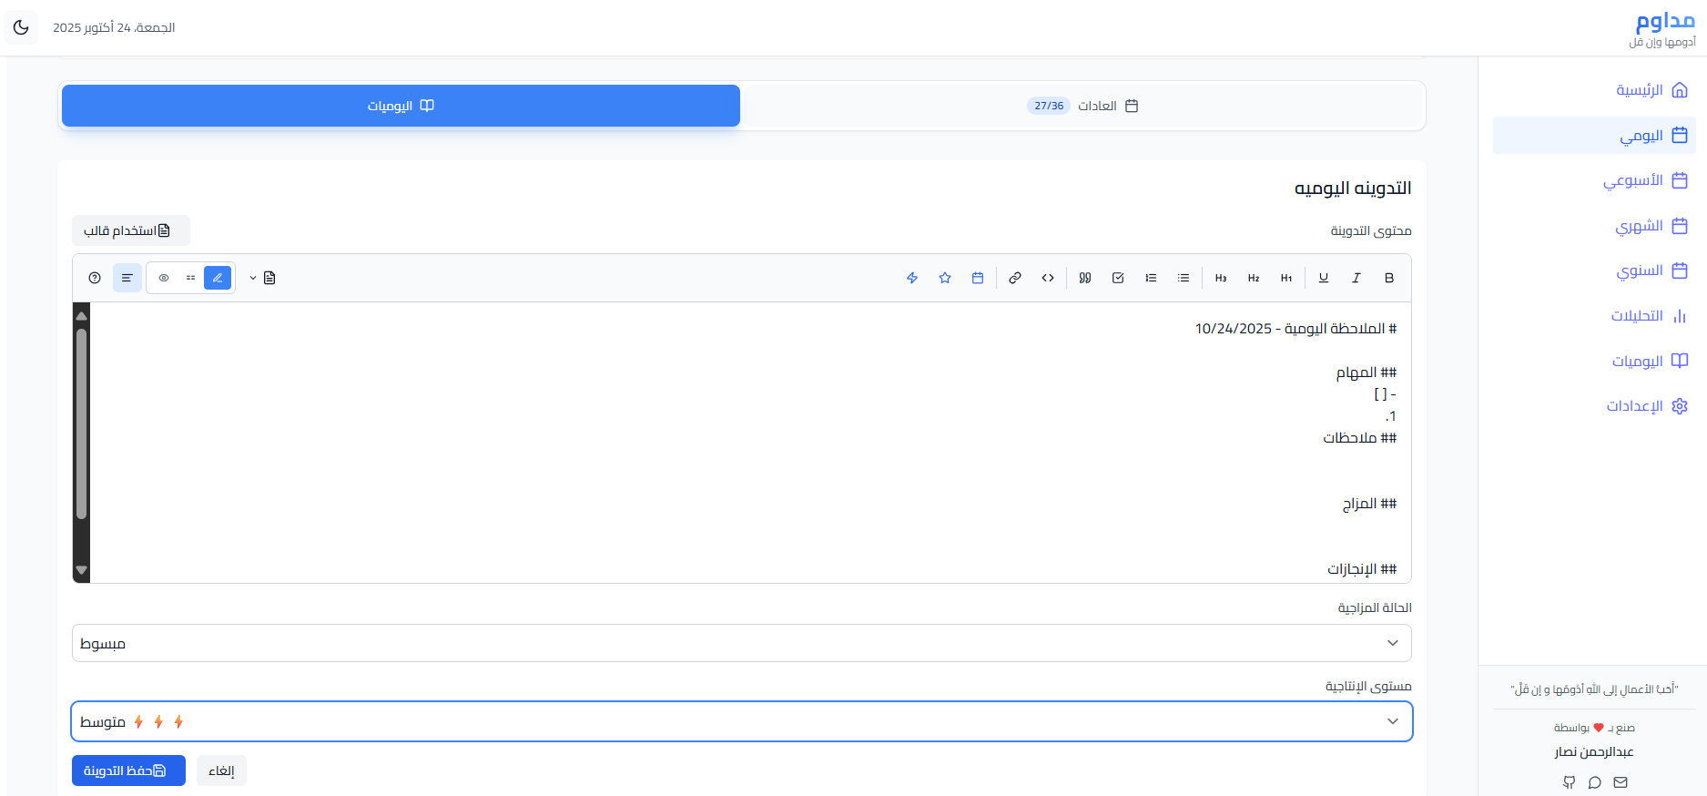Save the entry with حفظ التدوينة button
The width and height of the screenshot is (1707, 796).
(128, 770)
